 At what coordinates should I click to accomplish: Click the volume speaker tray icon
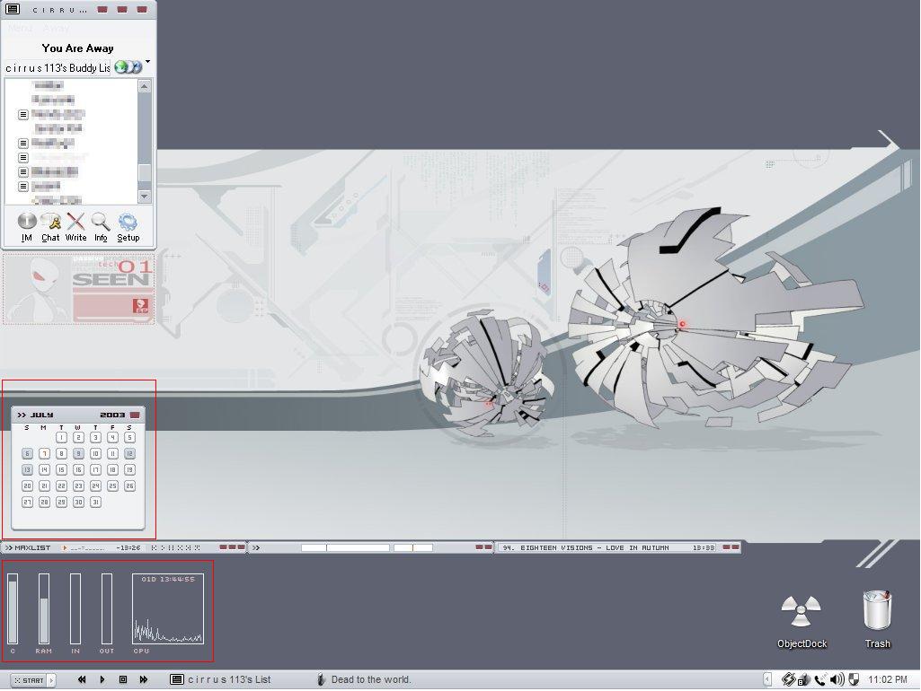click(837, 679)
